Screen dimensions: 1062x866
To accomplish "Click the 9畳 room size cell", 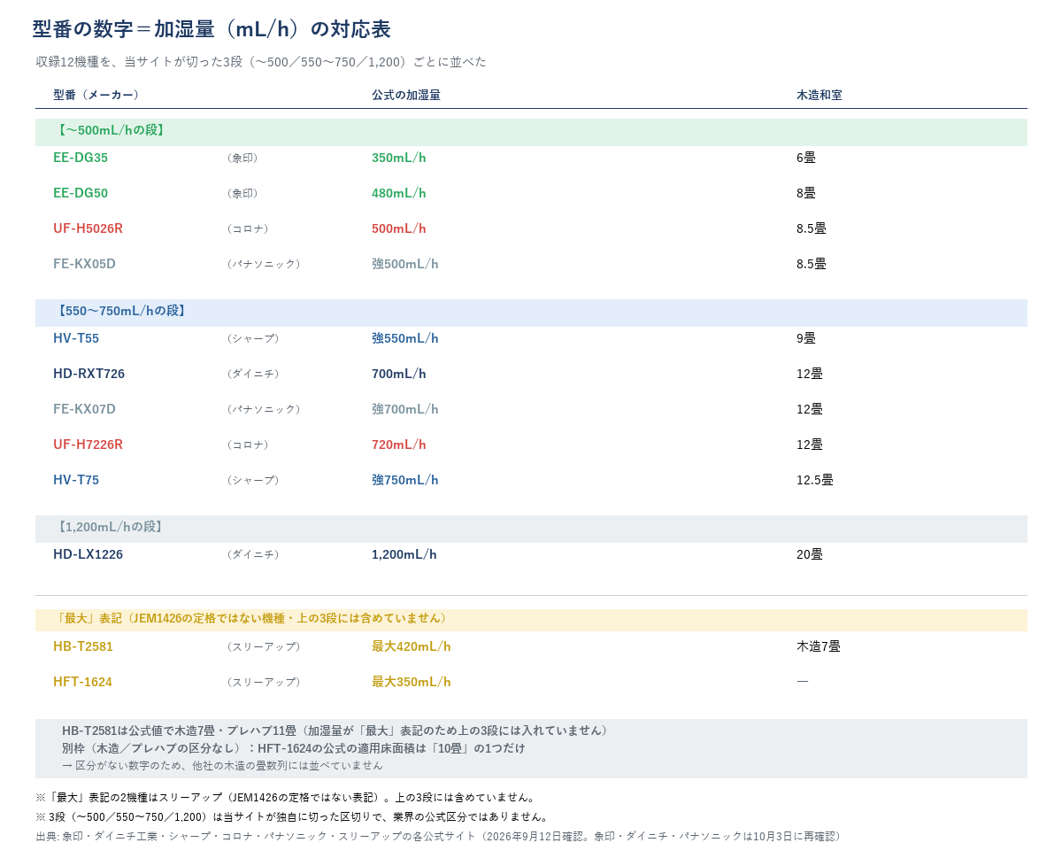I will (x=806, y=338).
